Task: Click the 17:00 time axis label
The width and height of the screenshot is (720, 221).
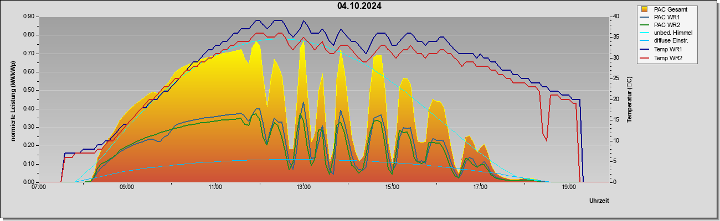Action: click(480, 188)
